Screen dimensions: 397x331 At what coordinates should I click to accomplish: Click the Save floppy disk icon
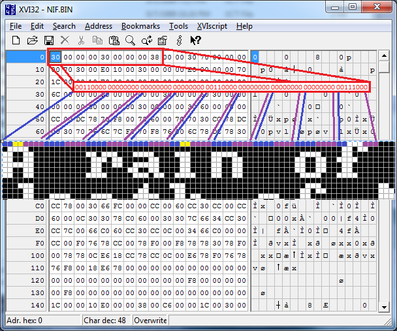click(48, 40)
